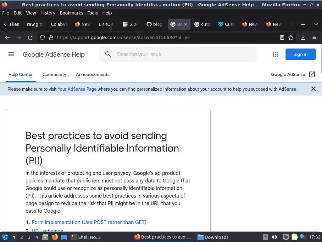
Task: Open the AdSense Help hamburger menu
Action: (x=11, y=54)
